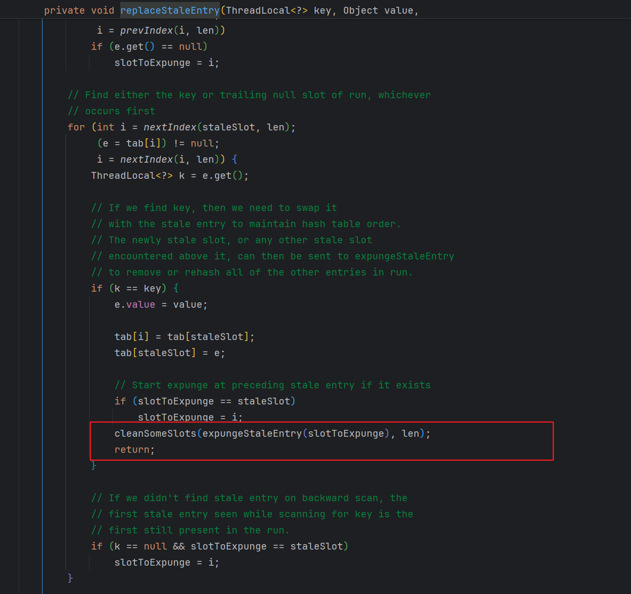The height and width of the screenshot is (594, 631).
Task: Click nextIndex in the for loop initializer
Action: tap(170, 127)
